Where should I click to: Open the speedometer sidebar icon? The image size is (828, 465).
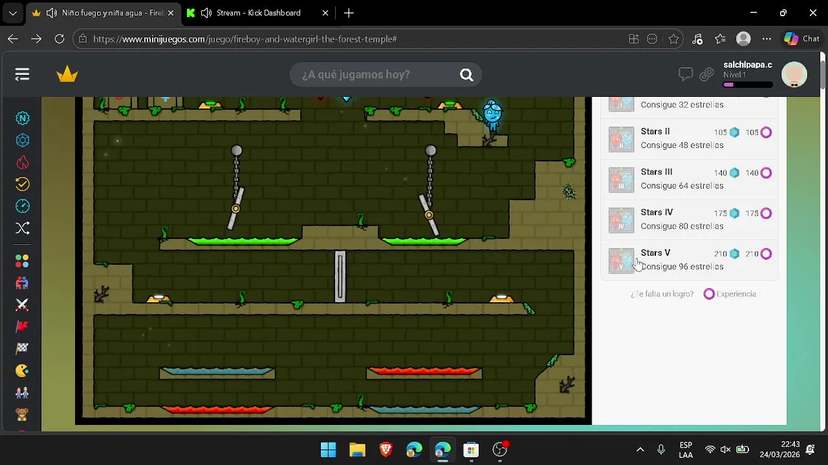(x=23, y=206)
